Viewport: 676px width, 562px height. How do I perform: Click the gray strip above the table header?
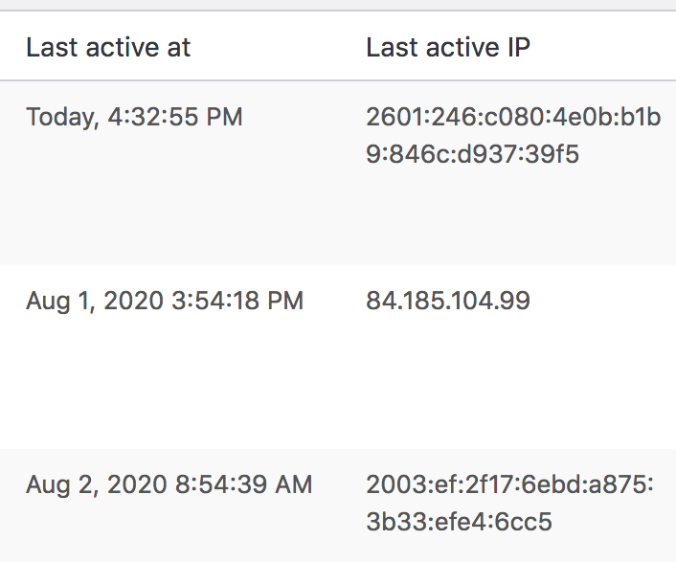tap(338, 5)
